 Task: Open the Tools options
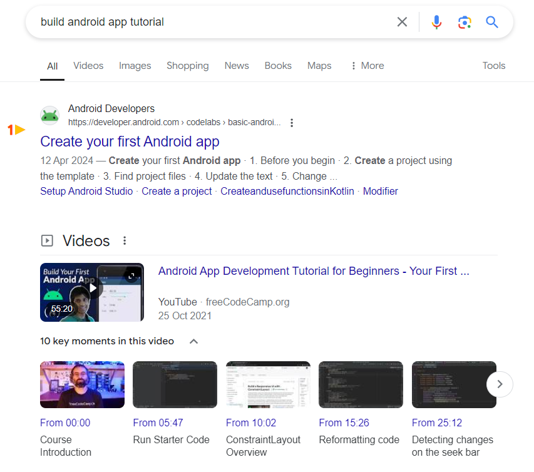coord(493,66)
